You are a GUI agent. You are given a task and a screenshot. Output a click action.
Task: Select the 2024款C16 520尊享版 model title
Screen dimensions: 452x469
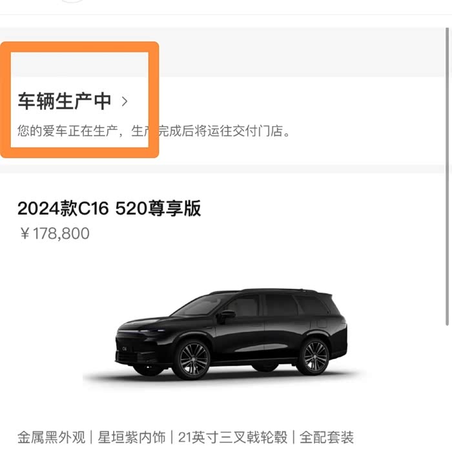pos(109,208)
